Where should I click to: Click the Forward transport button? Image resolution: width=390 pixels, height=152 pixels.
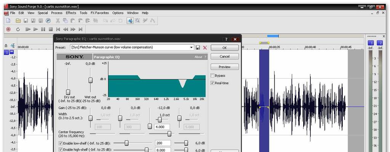coord(73,29)
